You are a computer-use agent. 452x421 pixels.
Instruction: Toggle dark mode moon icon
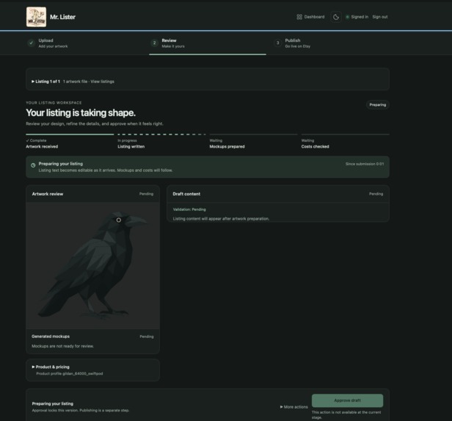[336, 17]
